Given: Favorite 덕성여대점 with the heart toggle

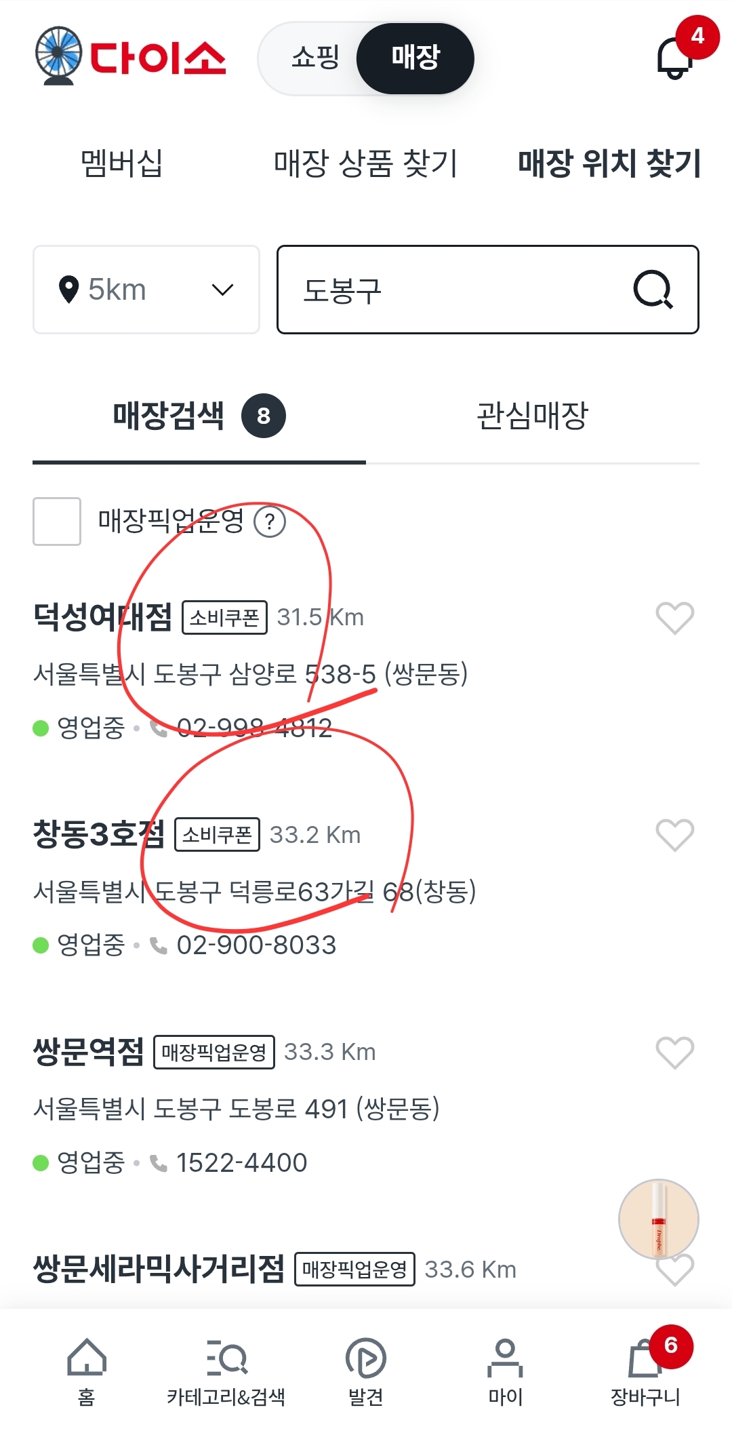Looking at the screenshot, I should click(673, 618).
